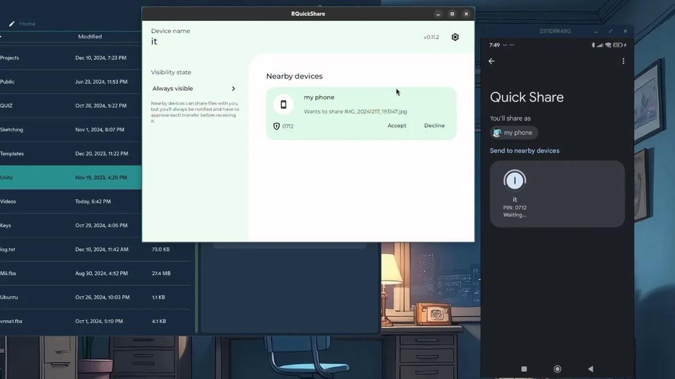The height and width of the screenshot is (379, 675).
Task: Tap the Bluetooth status bar icon
Action: pos(593,45)
